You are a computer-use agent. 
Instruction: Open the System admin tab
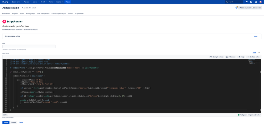tap(70, 14)
